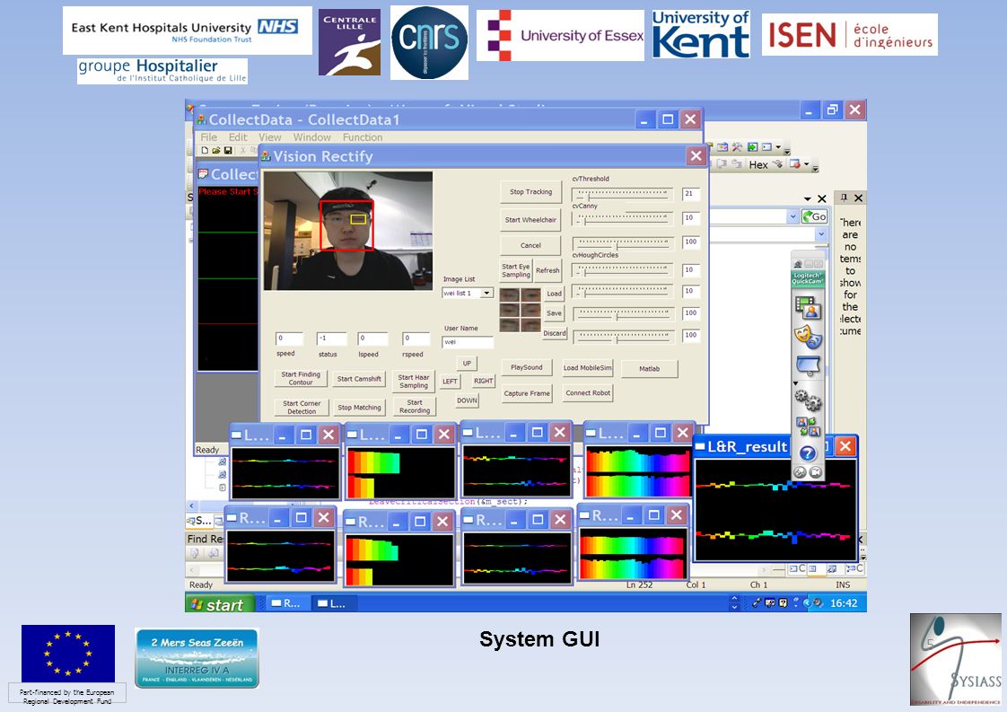The width and height of the screenshot is (1007, 712).
Task: Expand the address dropdown left of the Go button
Action: pos(792,217)
